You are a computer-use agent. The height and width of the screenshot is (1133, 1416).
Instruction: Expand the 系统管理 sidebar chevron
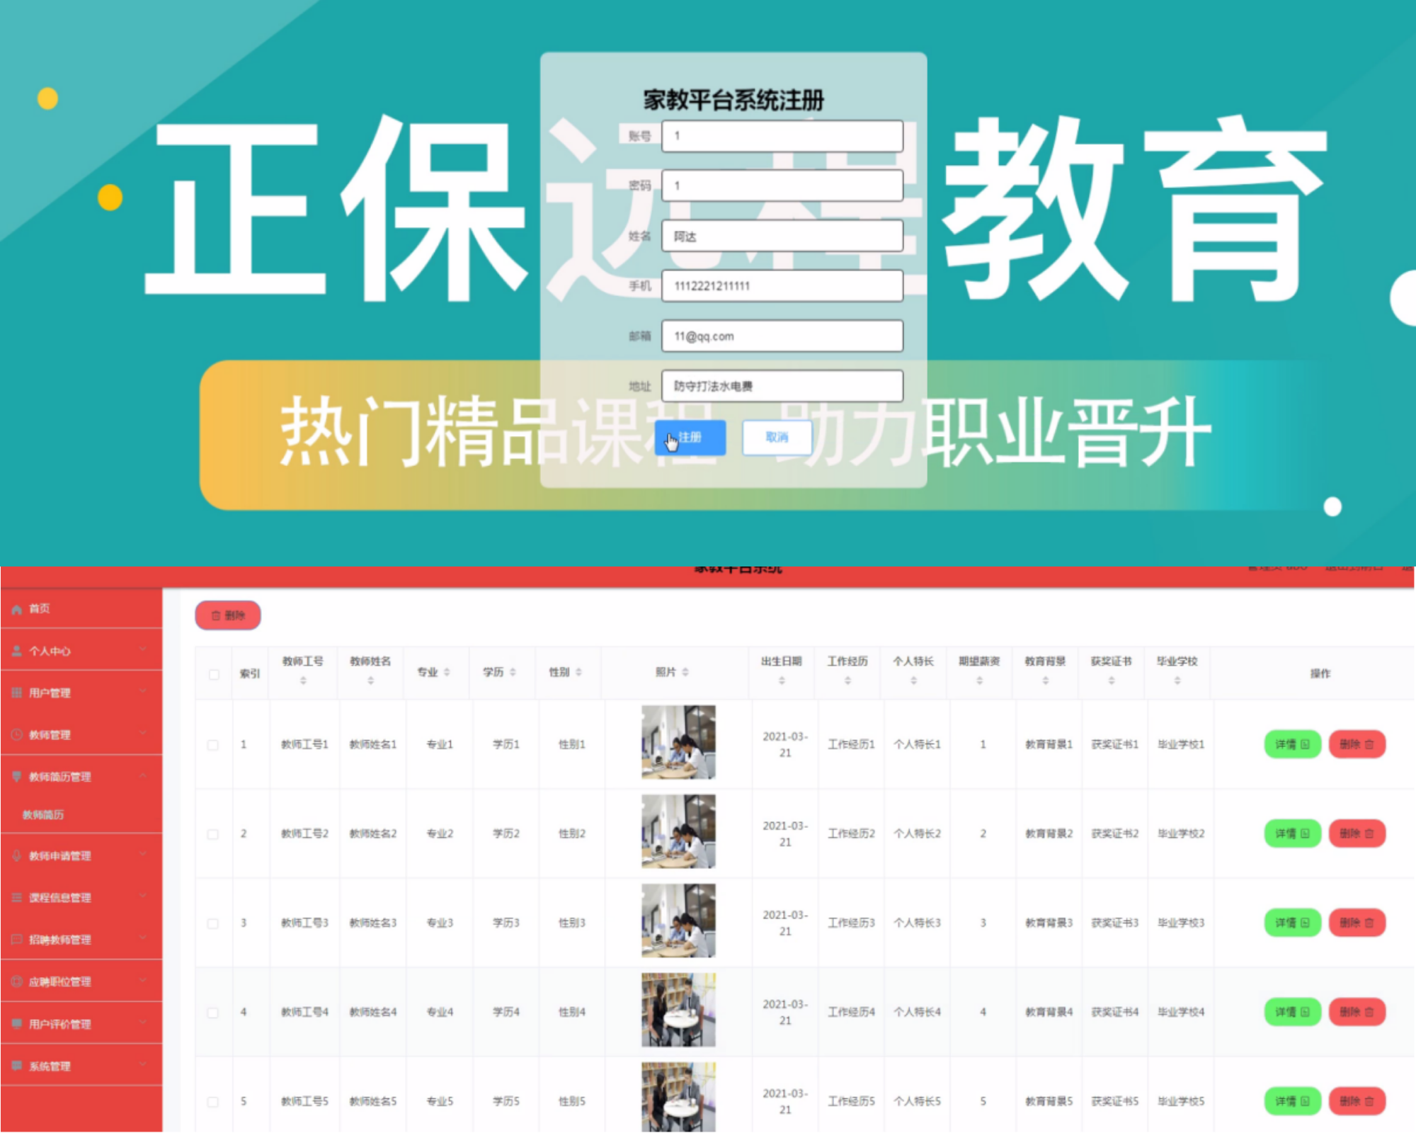coord(143,1065)
